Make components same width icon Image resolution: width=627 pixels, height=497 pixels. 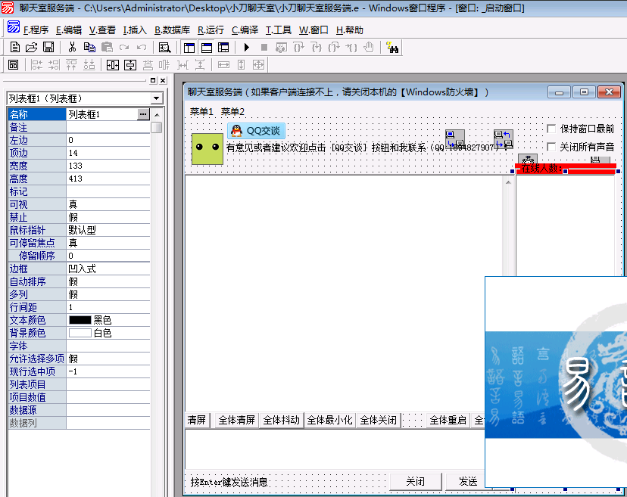point(223,65)
